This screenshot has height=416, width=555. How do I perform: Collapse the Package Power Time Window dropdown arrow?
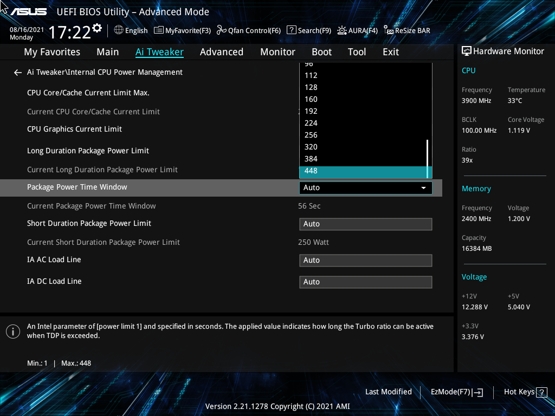(423, 188)
